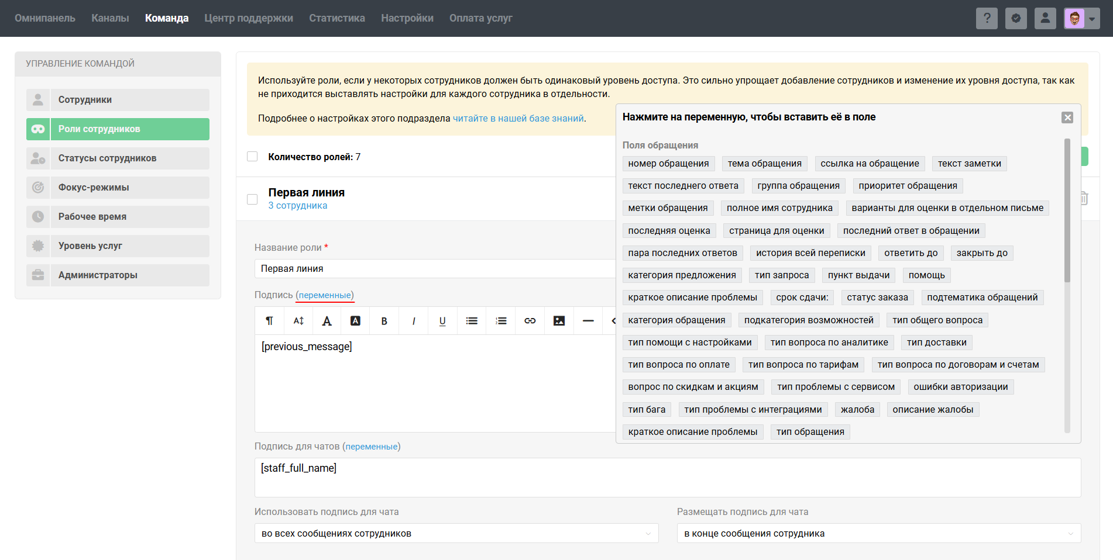Image resolution: width=1113 pixels, height=560 pixels.
Task: Open the user avatar dropdown menu
Action: pyautogui.click(x=1081, y=18)
